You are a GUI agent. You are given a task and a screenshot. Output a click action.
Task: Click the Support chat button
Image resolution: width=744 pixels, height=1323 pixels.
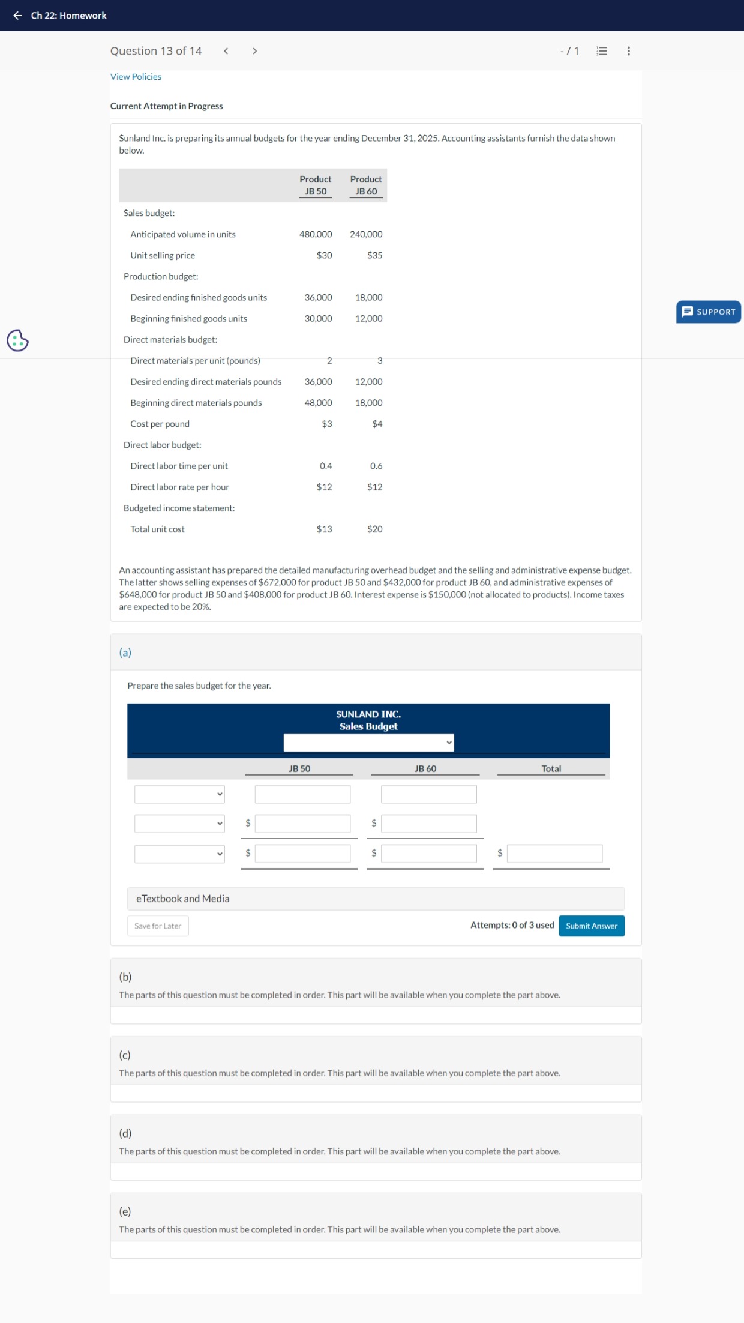tap(709, 312)
